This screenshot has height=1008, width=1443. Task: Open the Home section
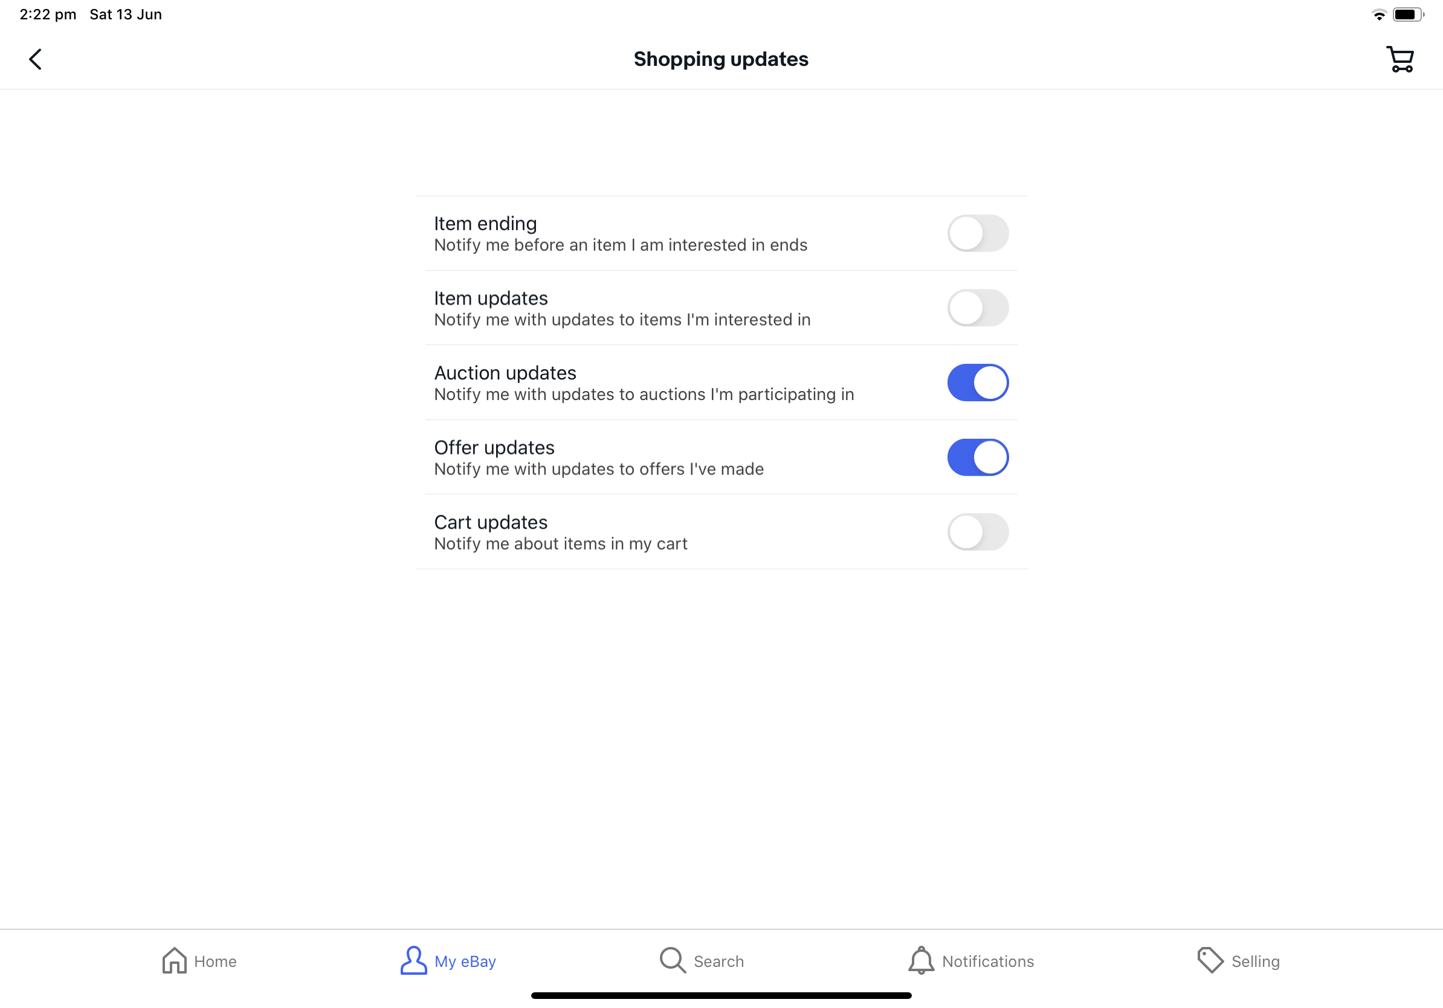pyautogui.click(x=198, y=961)
